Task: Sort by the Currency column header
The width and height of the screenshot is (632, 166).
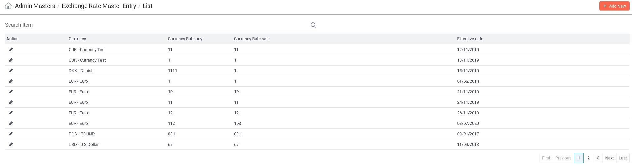Action: [77, 39]
